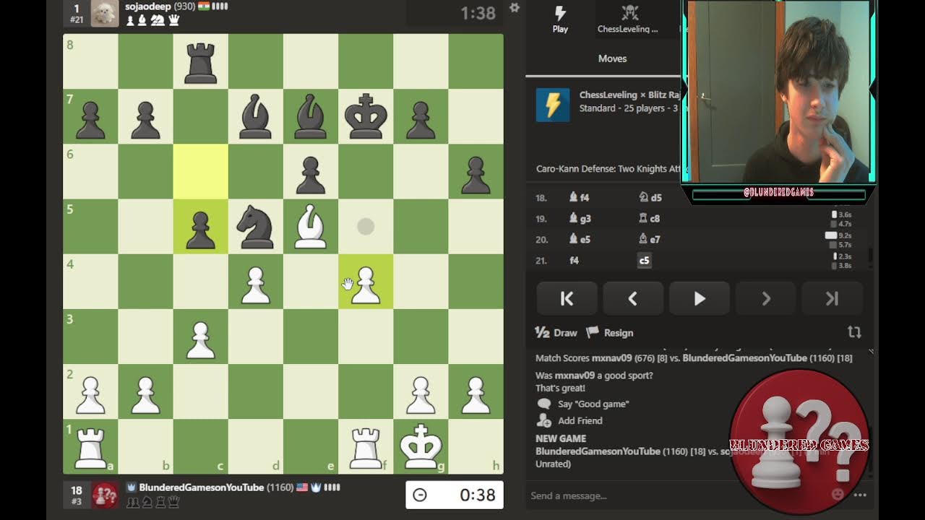Open board settings gear icon
Viewport: 925px width, 520px height.
coord(515,7)
